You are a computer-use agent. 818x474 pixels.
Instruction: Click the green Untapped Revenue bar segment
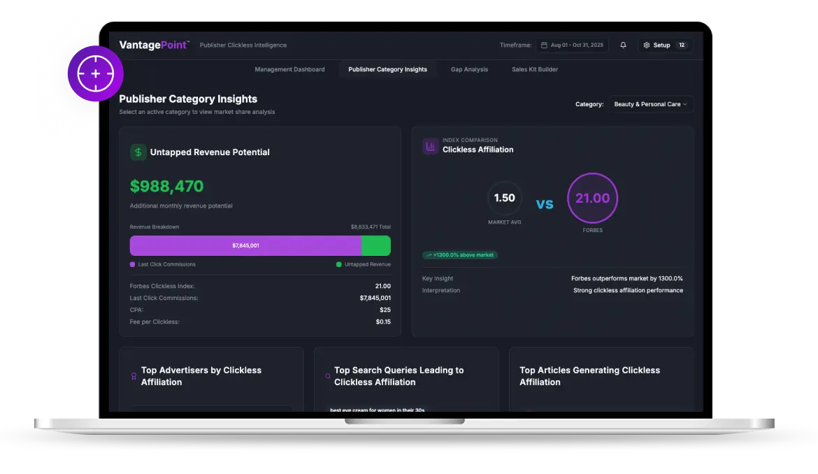(x=376, y=246)
